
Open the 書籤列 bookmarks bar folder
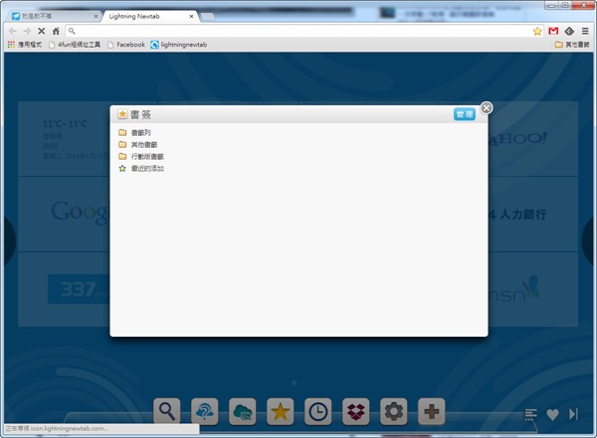[x=134, y=133]
